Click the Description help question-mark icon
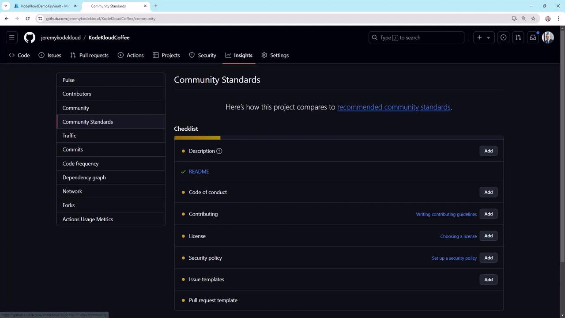The image size is (565, 318). 219,151
